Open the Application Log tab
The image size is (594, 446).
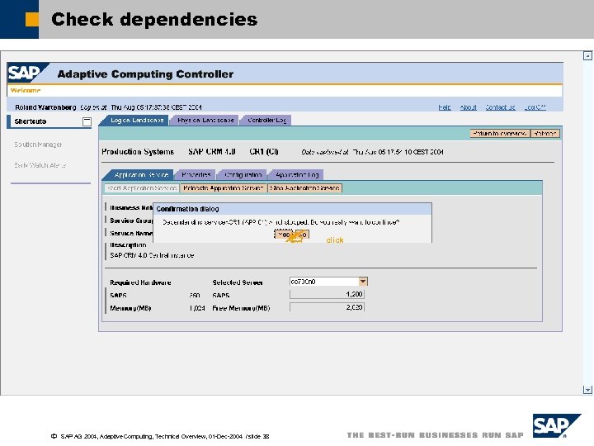(297, 175)
